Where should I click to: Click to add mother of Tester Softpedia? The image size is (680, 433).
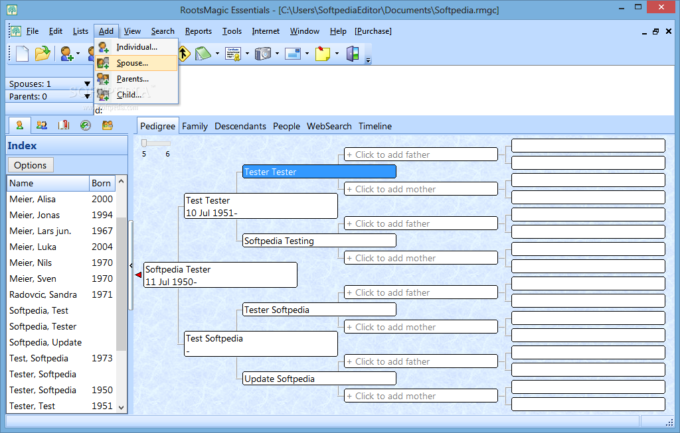pyautogui.click(x=421, y=327)
